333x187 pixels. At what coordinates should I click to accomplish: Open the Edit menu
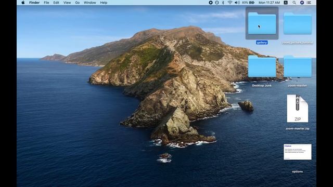coord(56,3)
